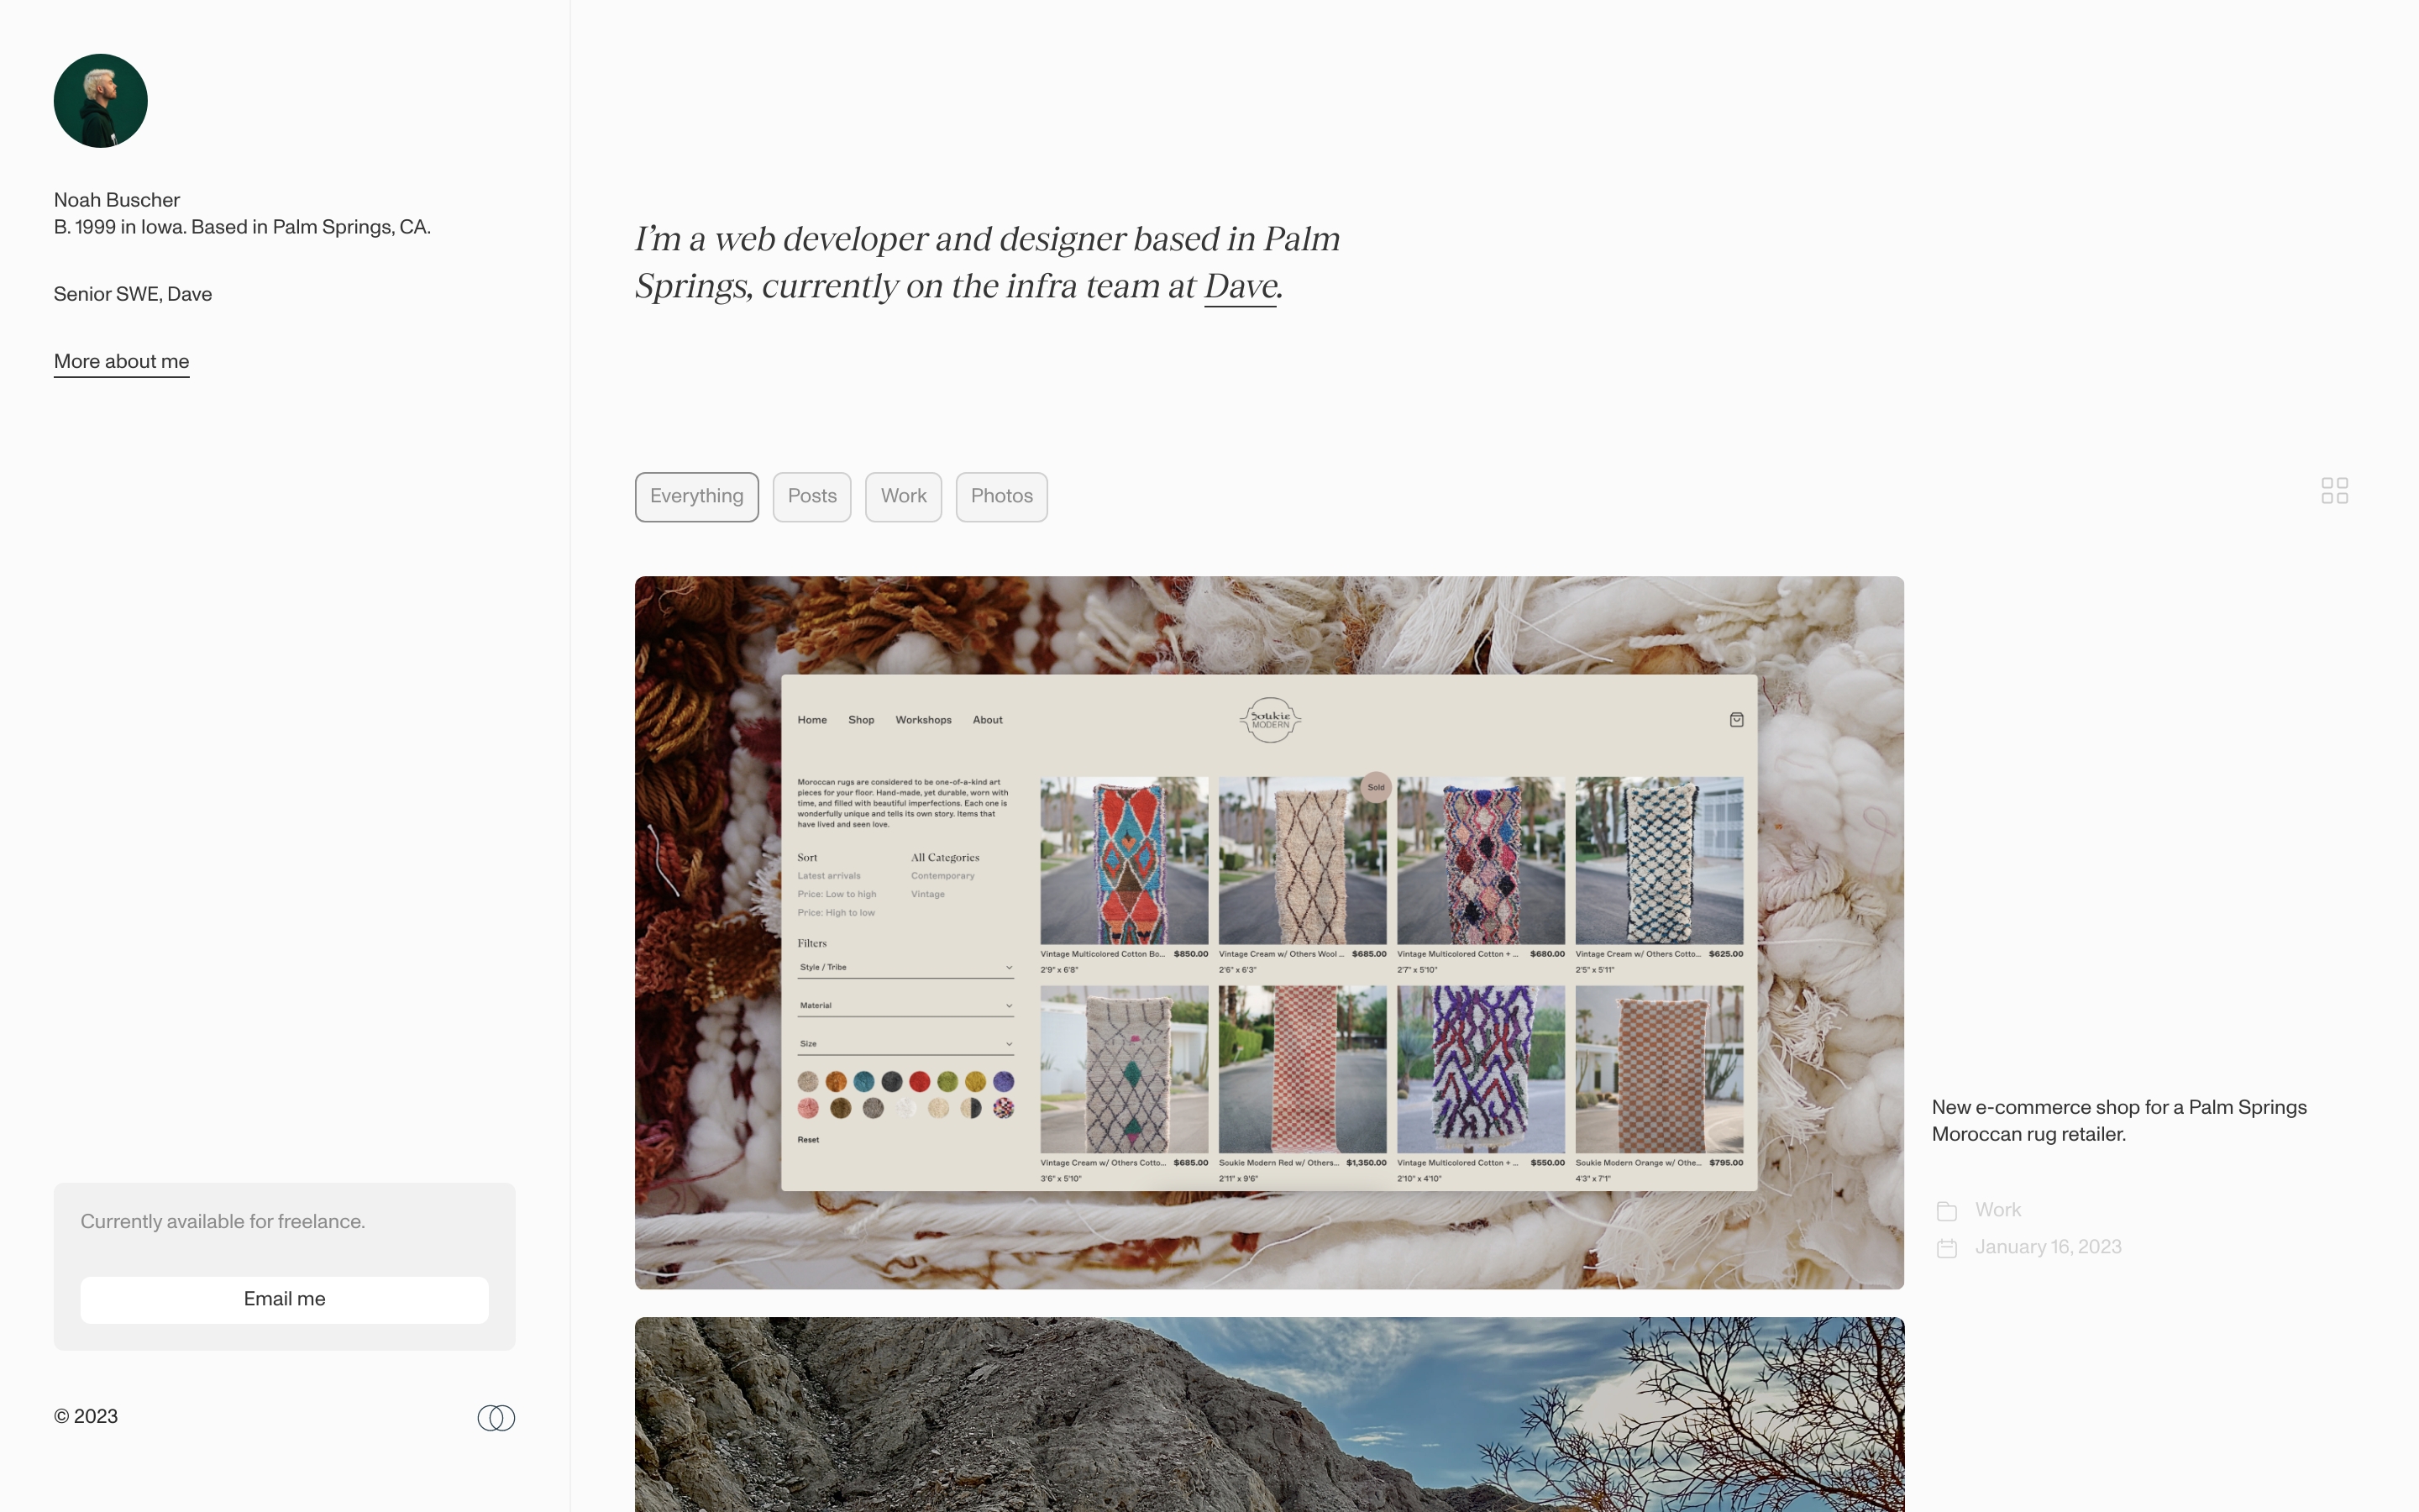The image size is (2419, 1512).
Task: Click the shopping bag icon in the rug shop preview
Action: coord(1736,720)
